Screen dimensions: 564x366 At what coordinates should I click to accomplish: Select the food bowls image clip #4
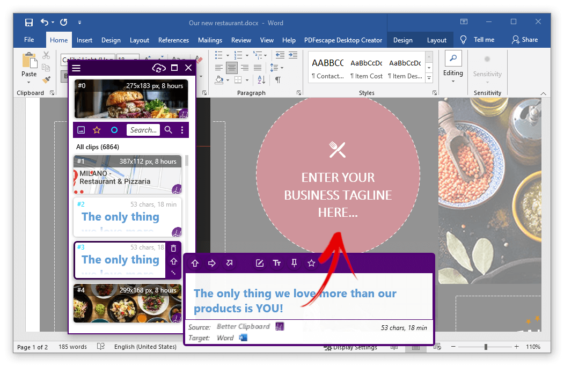tap(127, 303)
